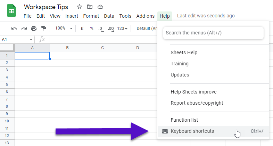This screenshot has height=146, width=273.
Task: Open the View menu
Action: coord(55,16)
